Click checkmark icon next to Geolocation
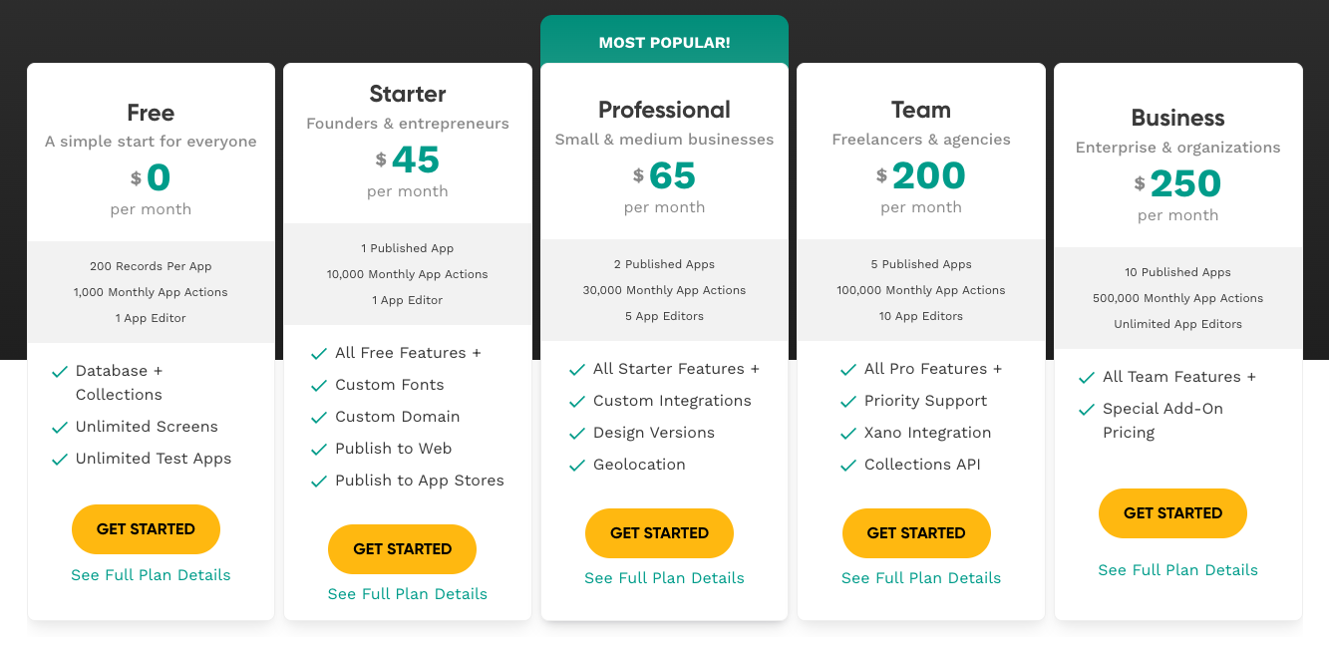The image size is (1329, 647). tap(576, 466)
